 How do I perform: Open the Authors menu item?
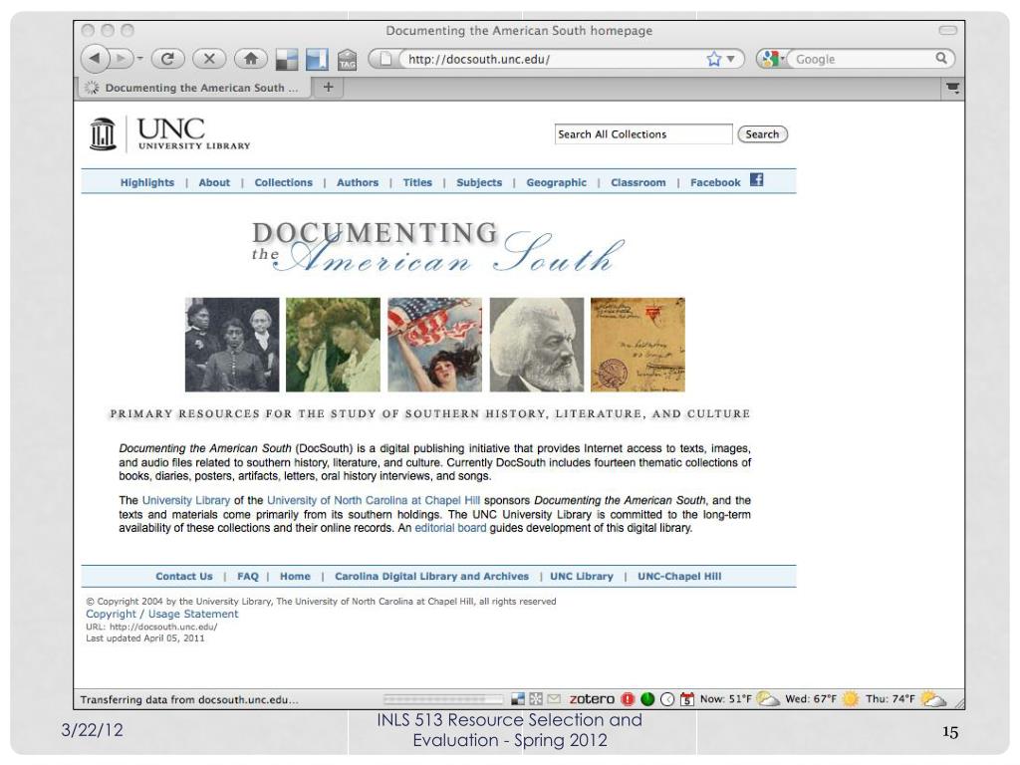point(358,183)
